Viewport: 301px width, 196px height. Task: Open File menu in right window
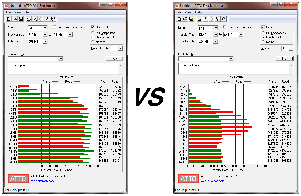click(x=179, y=12)
